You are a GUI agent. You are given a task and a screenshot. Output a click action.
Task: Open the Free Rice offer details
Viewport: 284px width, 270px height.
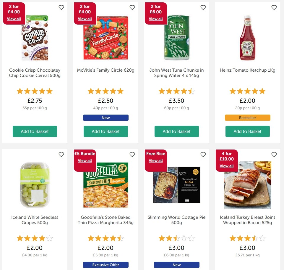tap(156, 160)
